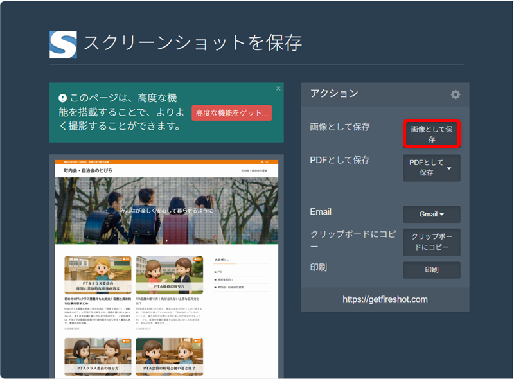Click the 高度な機能をゲット... button
Image resolution: width=514 pixels, height=379 pixels.
tap(231, 113)
